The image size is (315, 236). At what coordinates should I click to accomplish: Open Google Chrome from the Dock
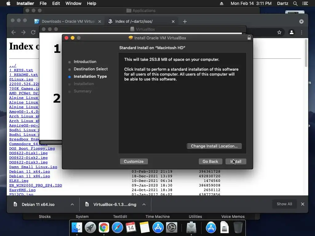pyautogui.click(x=104, y=228)
